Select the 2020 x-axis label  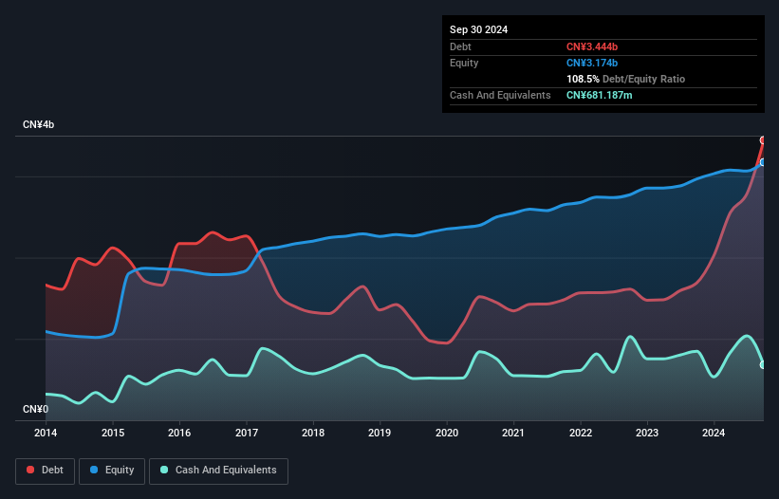tap(447, 433)
